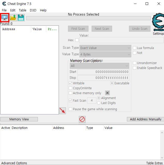Open the Value Type dropdown
The width and height of the screenshot is (164, 165).
click(105, 54)
